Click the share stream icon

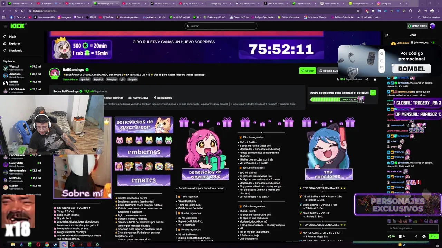(x=366, y=79)
